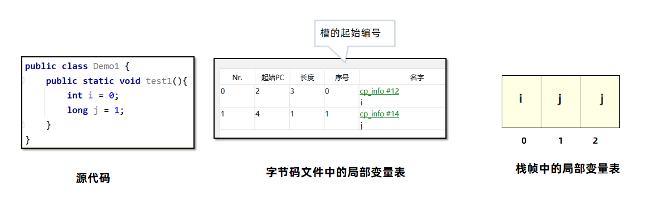Click the 槽的起始编号 callout bubble

pos(354,33)
